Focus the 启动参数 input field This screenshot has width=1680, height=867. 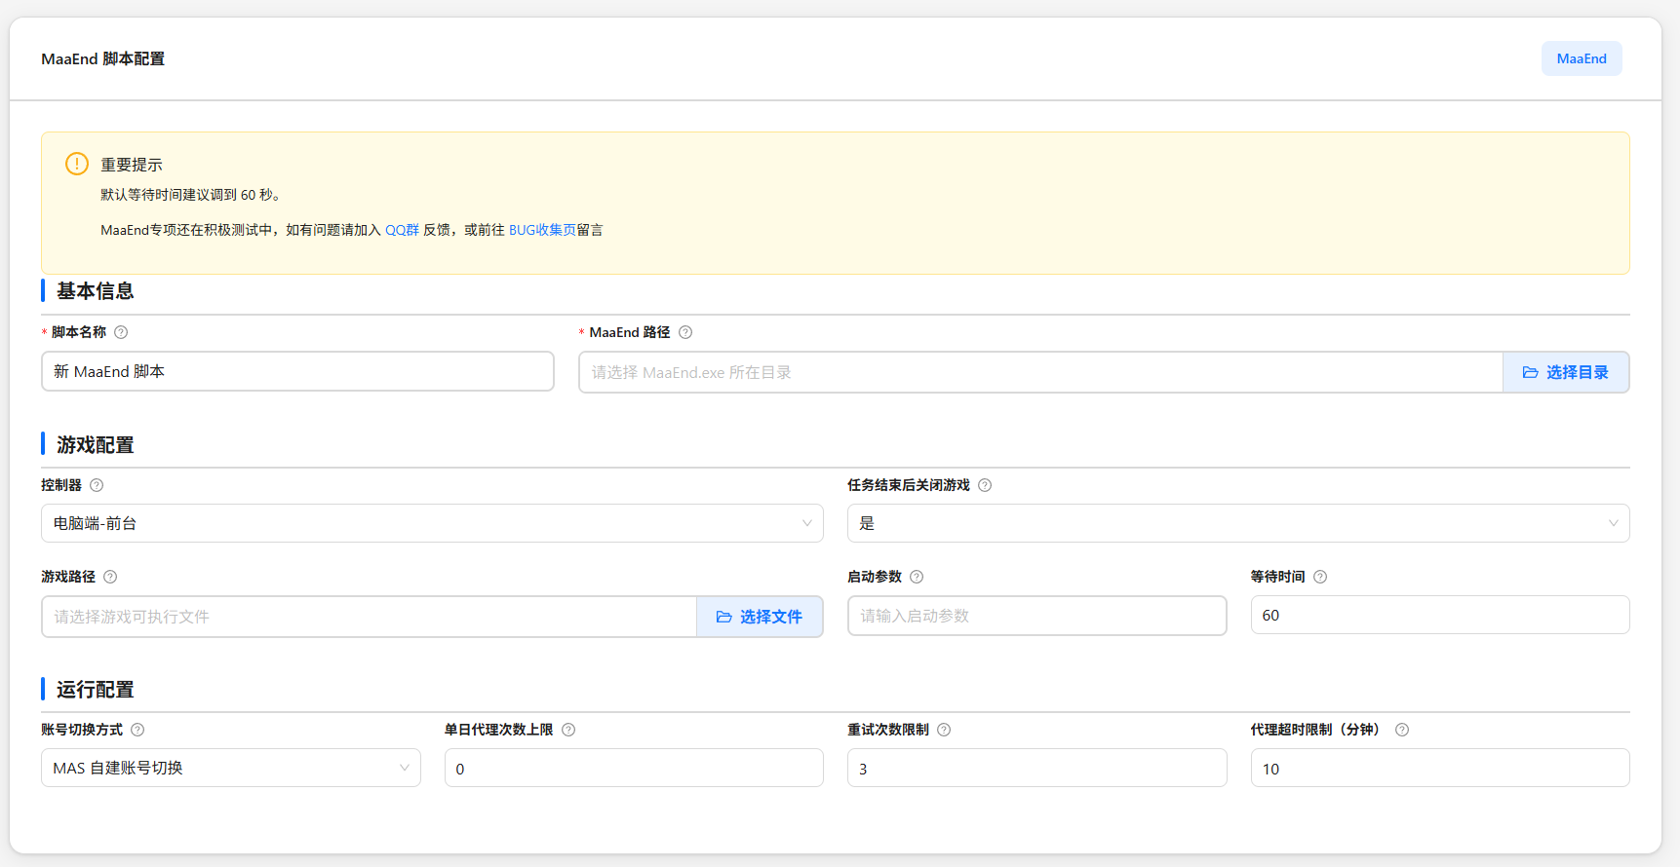click(x=1036, y=616)
